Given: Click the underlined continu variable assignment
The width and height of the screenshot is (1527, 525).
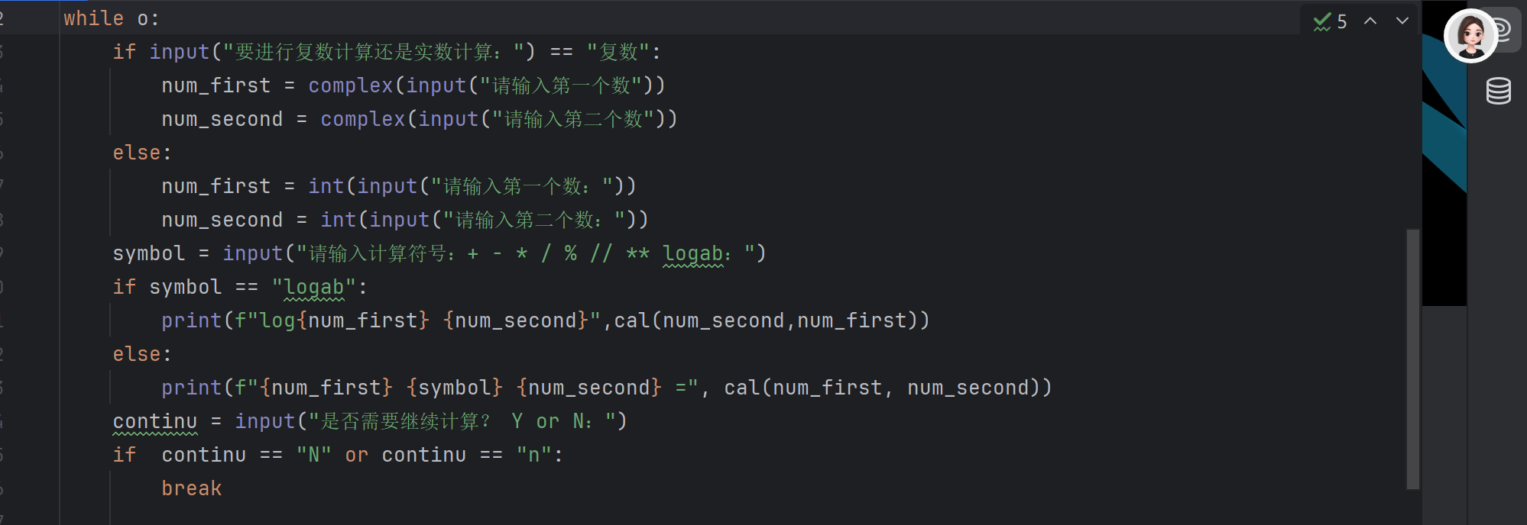Looking at the screenshot, I should point(155,421).
